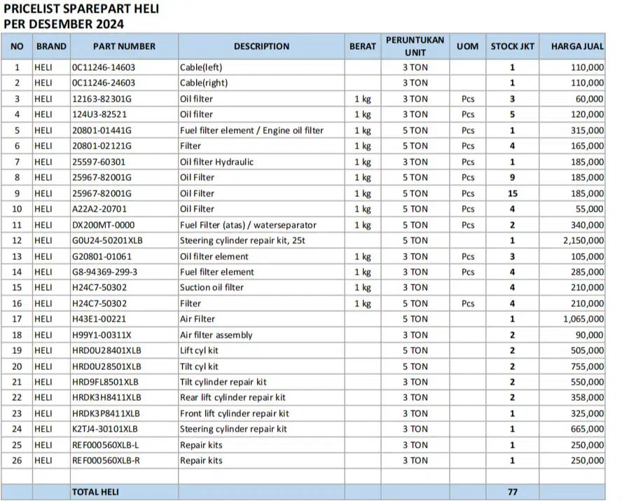Select the TOTAL HELI label cell

[x=95, y=493]
